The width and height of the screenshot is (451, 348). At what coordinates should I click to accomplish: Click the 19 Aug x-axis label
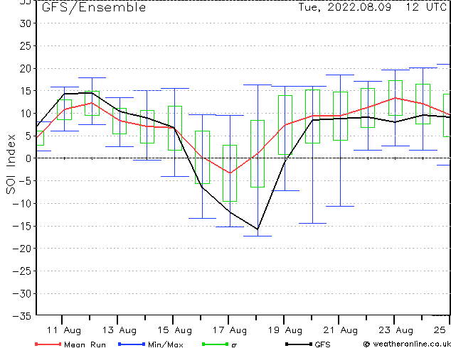[x=285, y=330]
